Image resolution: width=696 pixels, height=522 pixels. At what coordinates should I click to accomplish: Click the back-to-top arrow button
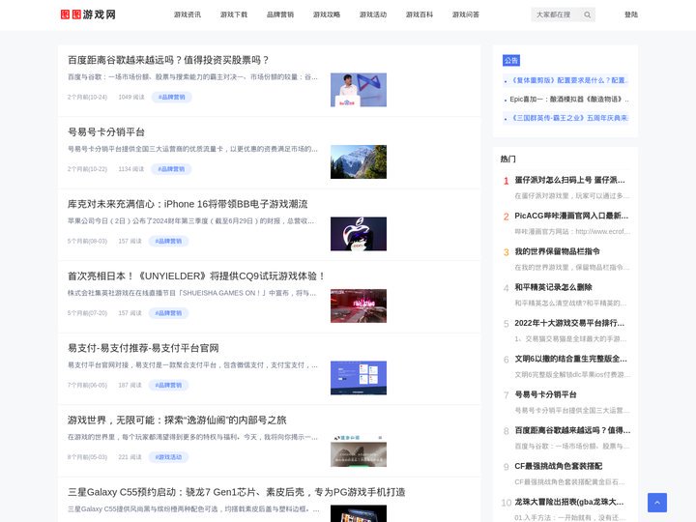(x=657, y=503)
